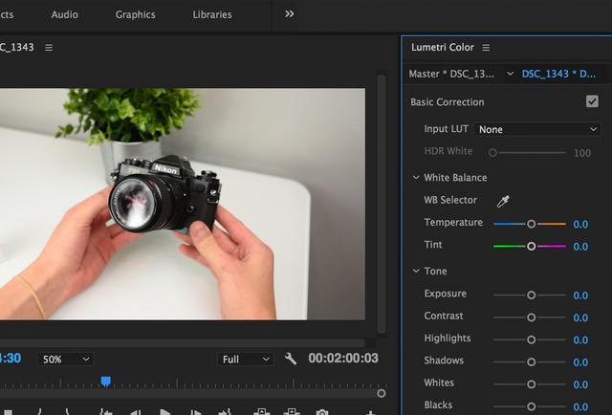Step forward one frame in the monitor
The height and width of the screenshot is (415, 612).
tap(195, 412)
